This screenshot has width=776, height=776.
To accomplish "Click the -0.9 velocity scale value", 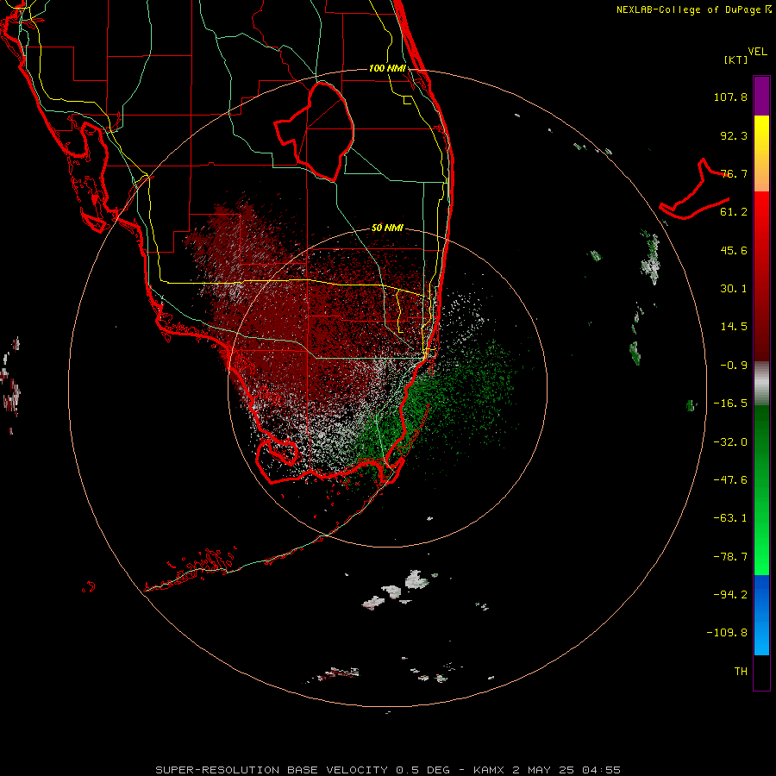I will tap(734, 366).
